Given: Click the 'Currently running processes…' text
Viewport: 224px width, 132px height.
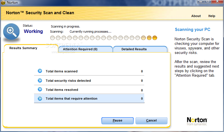Looking at the screenshot, I should click(91, 32).
